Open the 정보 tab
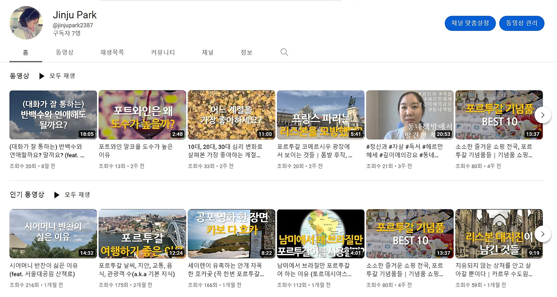This screenshot has width=557, height=297. click(246, 52)
